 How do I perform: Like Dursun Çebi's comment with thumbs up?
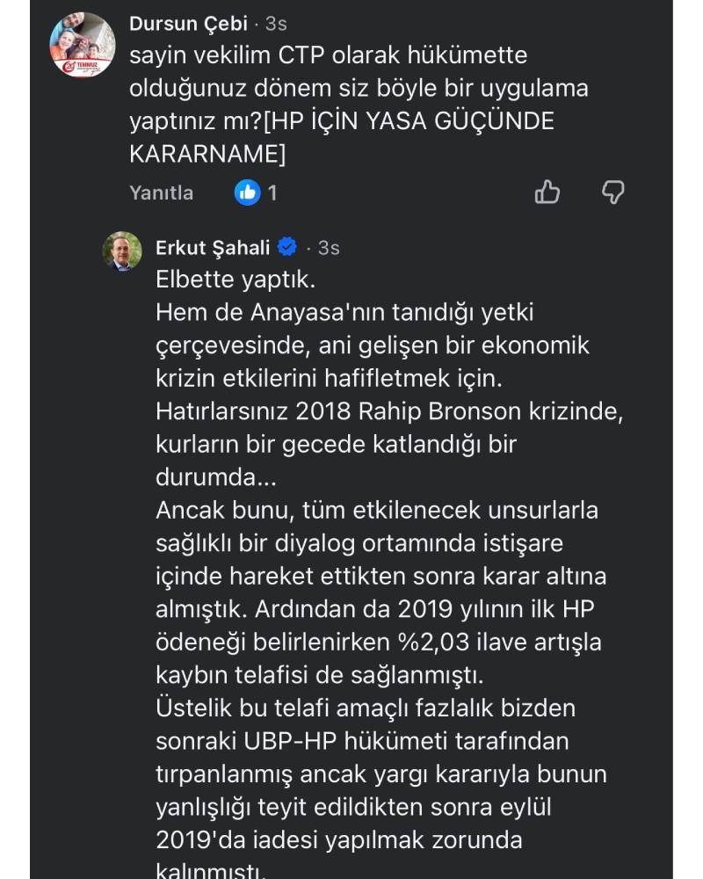point(547,192)
